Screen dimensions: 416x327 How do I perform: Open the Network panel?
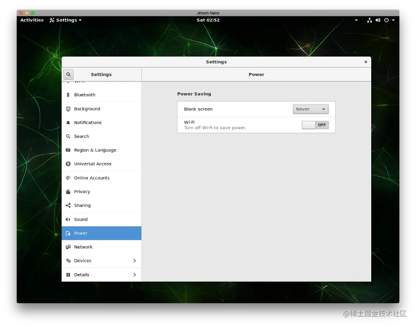pyautogui.click(x=101, y=247)
